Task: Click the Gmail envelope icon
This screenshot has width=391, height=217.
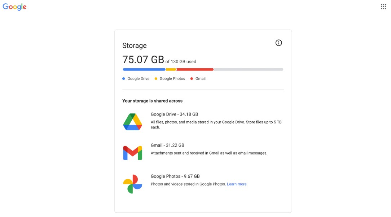Action: 133,153
